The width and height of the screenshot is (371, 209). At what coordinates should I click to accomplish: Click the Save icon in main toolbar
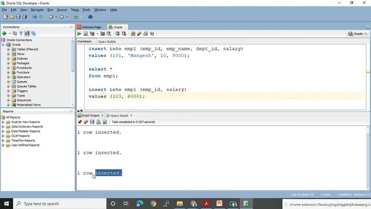click(18, 17)
